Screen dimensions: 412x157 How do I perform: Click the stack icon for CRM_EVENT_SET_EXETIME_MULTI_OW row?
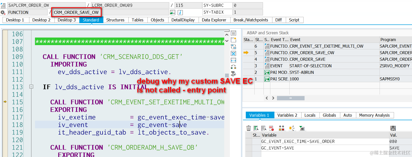click(267, 46)
